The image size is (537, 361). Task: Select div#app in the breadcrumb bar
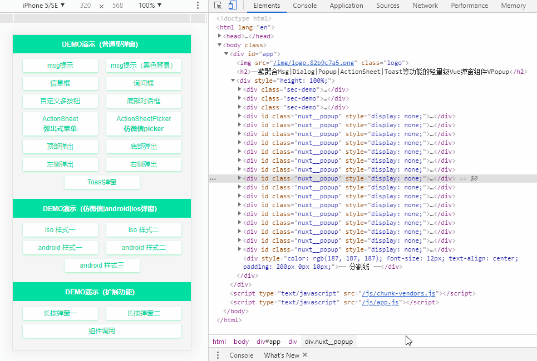point(268,341)
